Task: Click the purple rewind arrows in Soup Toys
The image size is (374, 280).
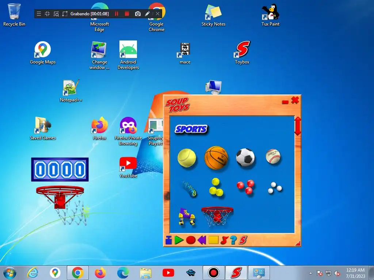Action: [202, 240]
